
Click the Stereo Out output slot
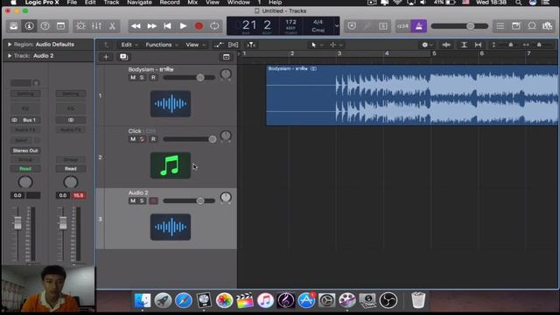coord(25,150)
